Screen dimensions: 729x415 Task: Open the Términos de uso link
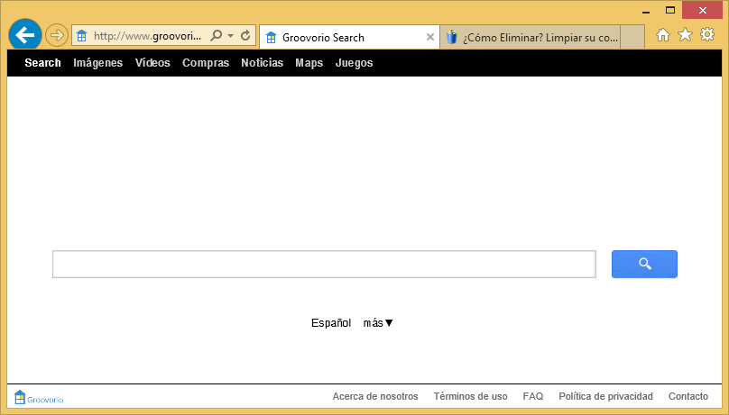tap(470, 396)
